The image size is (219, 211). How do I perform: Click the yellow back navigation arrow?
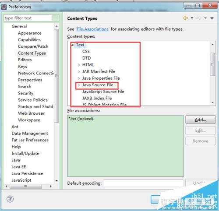point(185,18)
